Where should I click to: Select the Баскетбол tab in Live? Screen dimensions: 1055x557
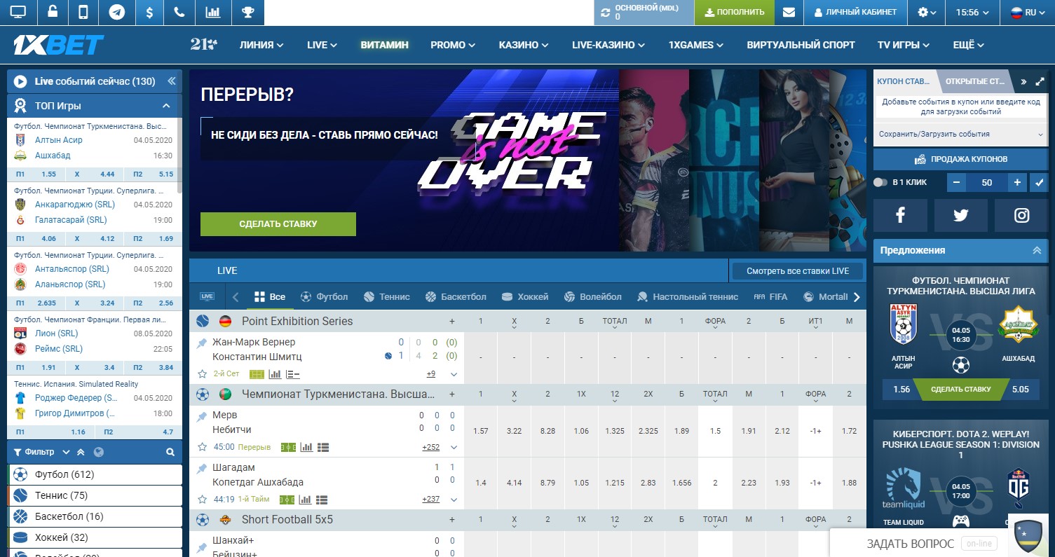click(456, 296)
